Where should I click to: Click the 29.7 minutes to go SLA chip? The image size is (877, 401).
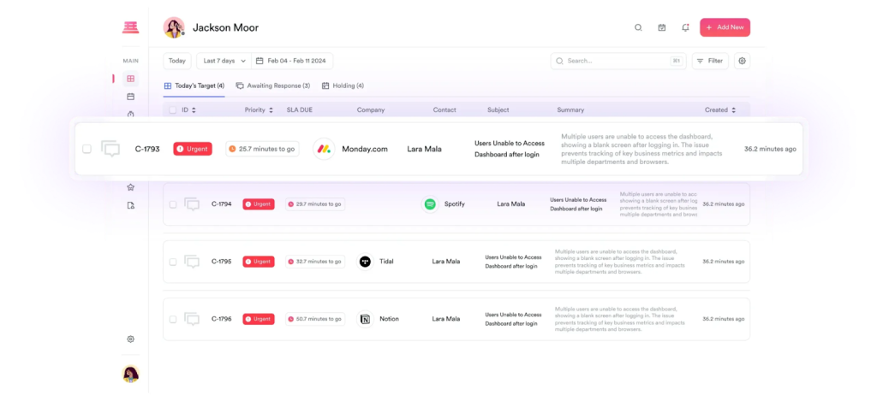[x=315, y=204]
